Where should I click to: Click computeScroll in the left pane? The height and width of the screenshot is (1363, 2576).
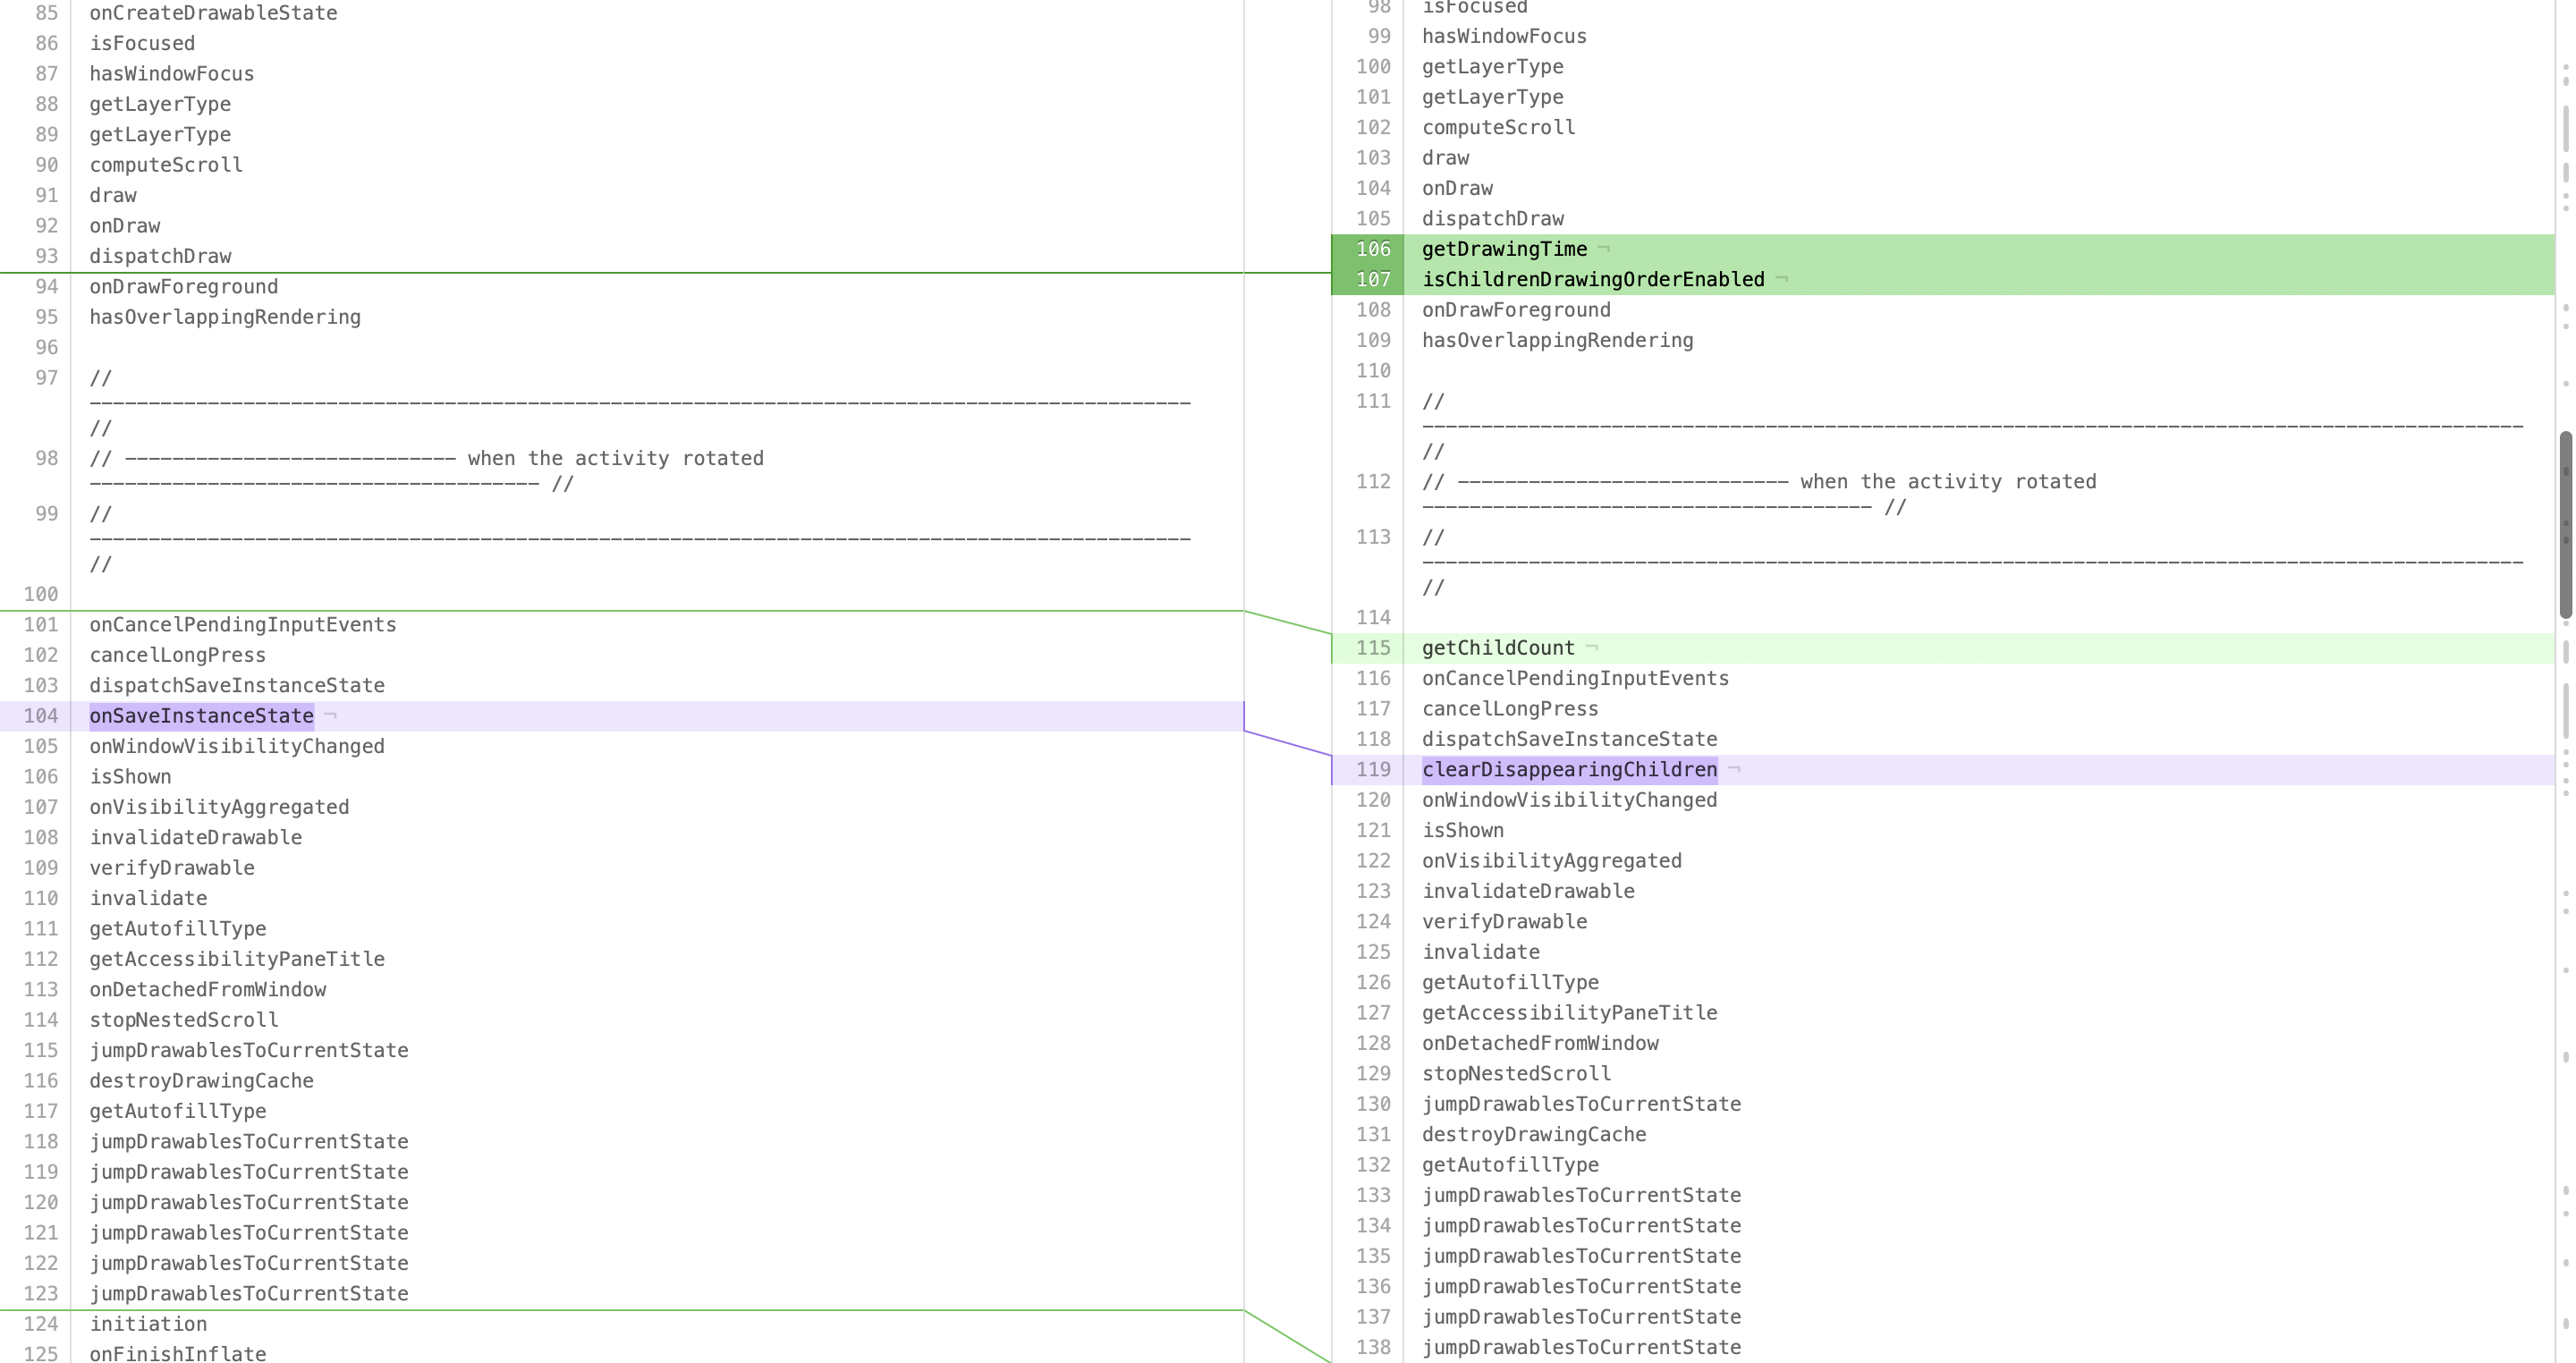click(x=166, y=165)
